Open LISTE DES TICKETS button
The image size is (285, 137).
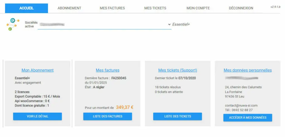pyautogui.click(x=178, y=116)
